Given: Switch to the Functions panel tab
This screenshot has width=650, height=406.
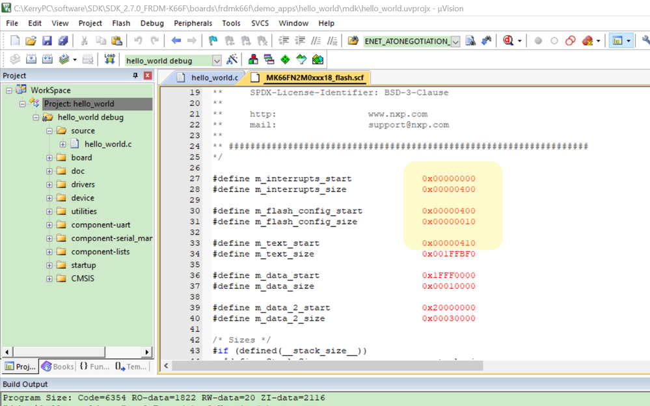Looking at the screenshot, I should tap(94, 366).
